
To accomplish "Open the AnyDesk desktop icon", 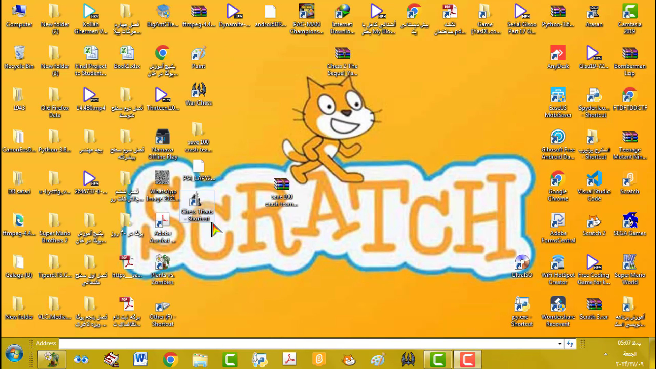I will 558,57.
